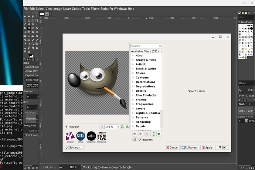Click the brush filter text field

[246, 17]
